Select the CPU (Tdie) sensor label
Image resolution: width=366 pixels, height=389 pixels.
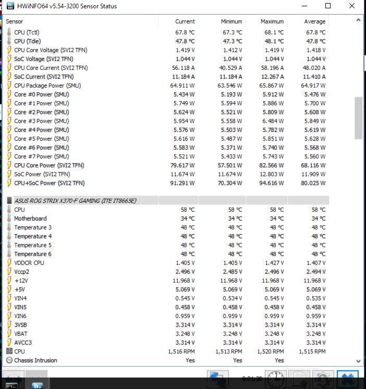click(28, 41)
